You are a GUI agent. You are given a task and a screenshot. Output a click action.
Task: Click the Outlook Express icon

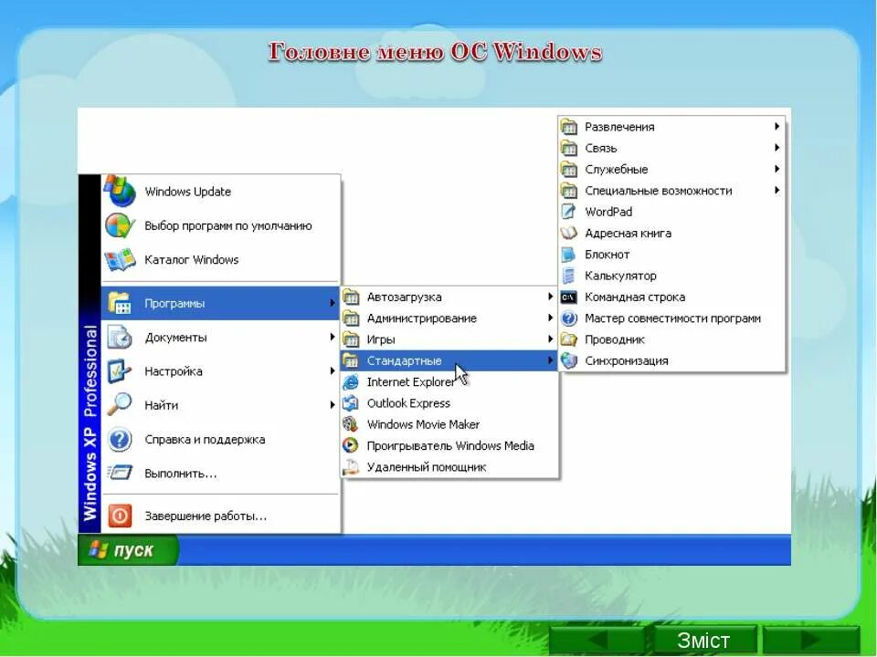pos(350,403)
